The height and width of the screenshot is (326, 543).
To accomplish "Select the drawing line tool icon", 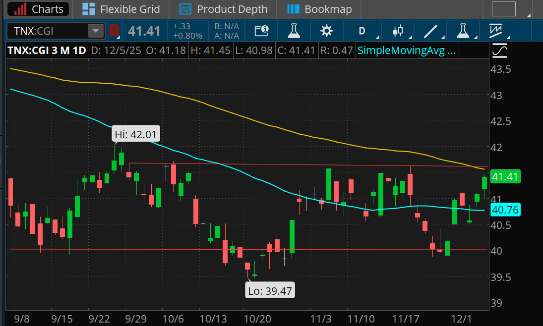I will pyautogui.click(x=431, y=30).
